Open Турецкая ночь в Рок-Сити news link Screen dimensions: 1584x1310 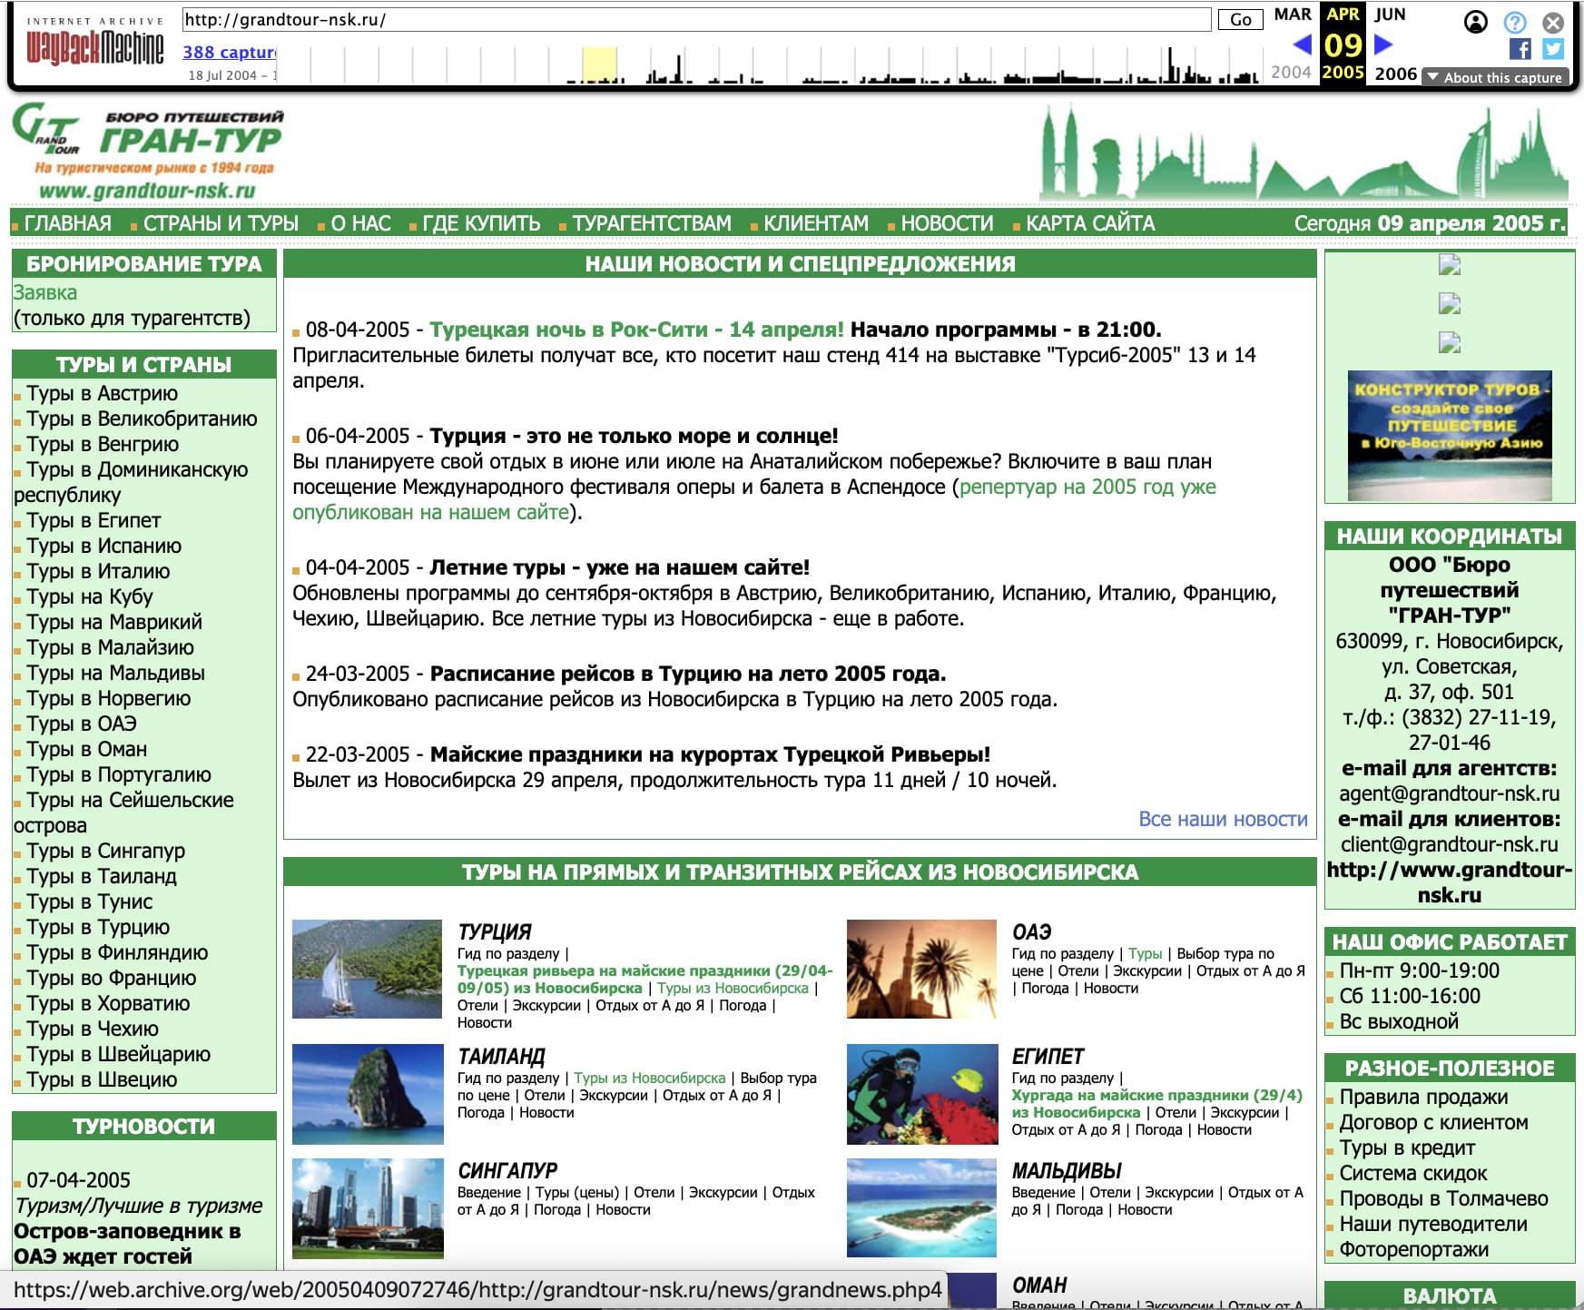[636, 330]
